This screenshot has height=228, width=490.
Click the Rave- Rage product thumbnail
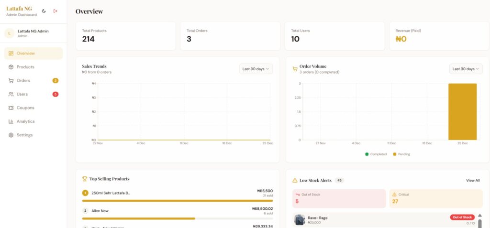300,220
